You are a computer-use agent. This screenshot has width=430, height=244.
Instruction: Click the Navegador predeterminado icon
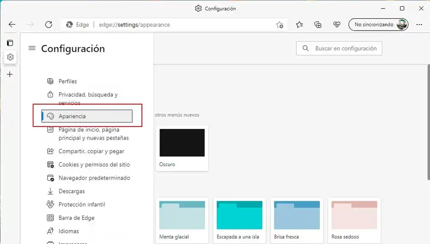(x=50, y=178)
